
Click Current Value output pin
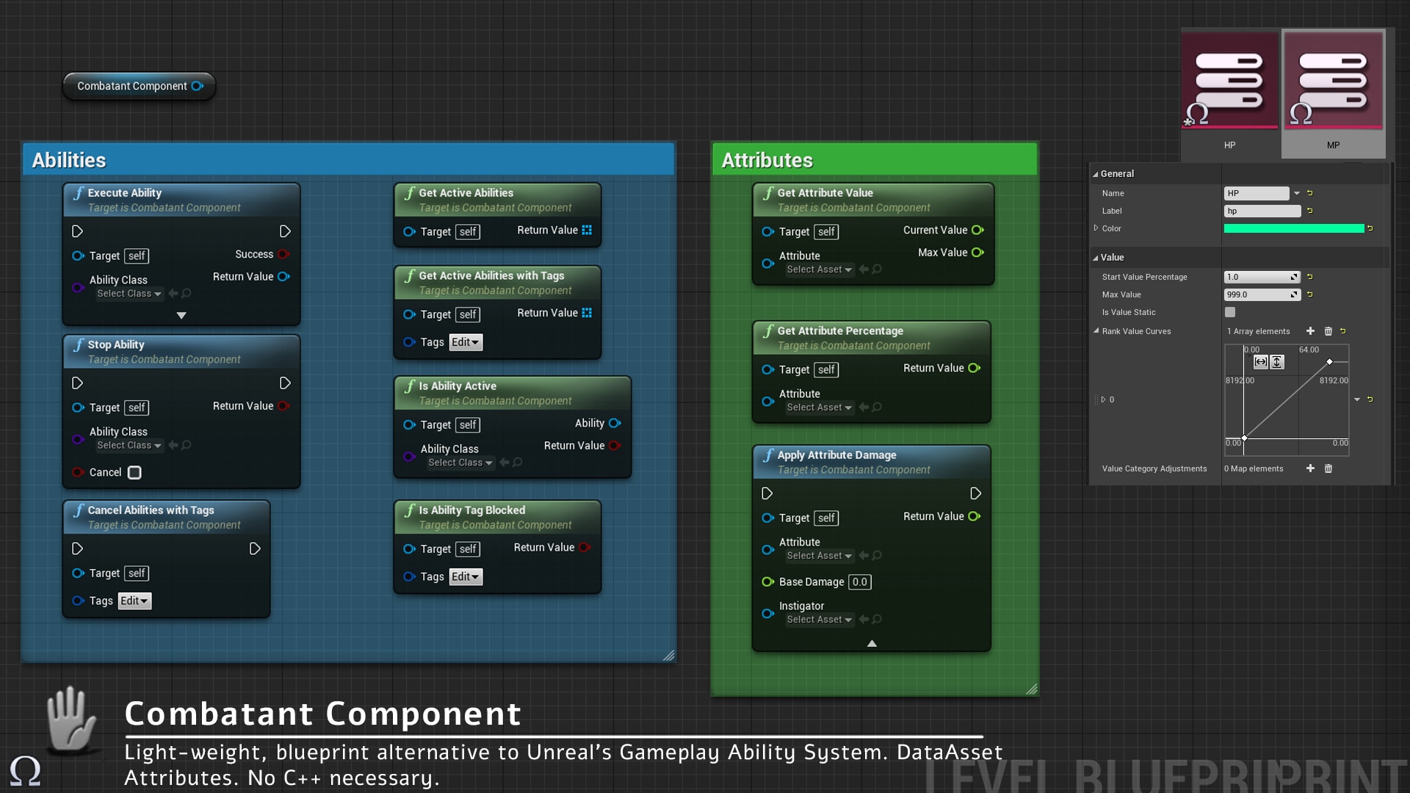(x=977, y=230)
